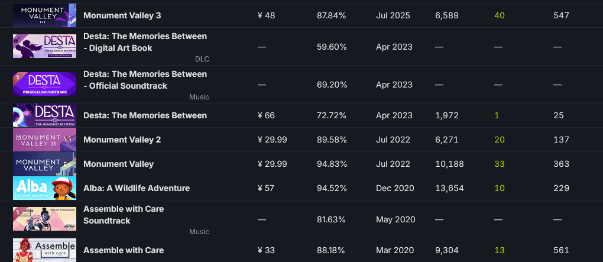Screen dimensions: 603x262
Task: Click the Desta Digital Art Book thumbnail image
Action: point(44,46)
